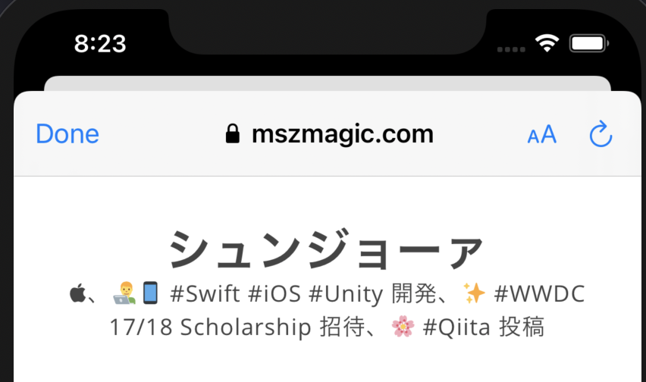
Task: Open the AA reader text options
Action: coord(542,135)
